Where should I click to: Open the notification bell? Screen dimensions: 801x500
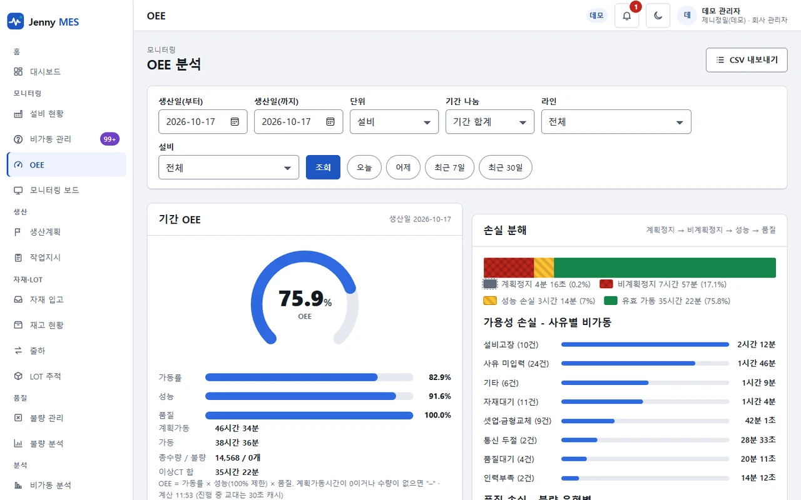point(627,16)
